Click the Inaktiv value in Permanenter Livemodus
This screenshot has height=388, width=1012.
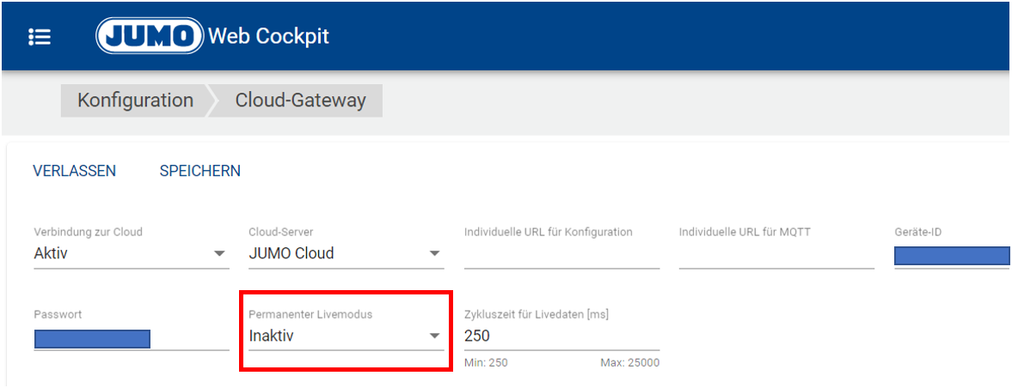[x=272, y=336]
